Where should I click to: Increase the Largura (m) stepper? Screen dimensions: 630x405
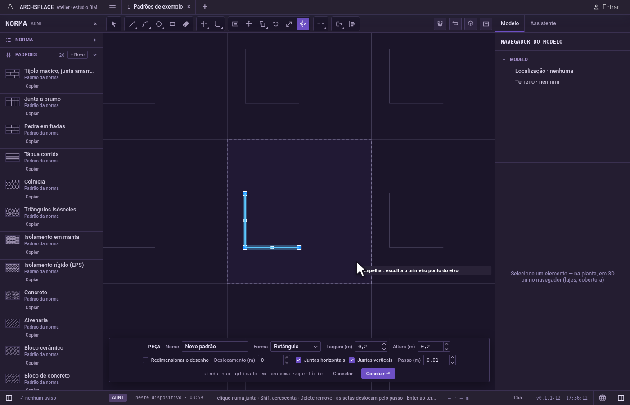click(384, 344)
